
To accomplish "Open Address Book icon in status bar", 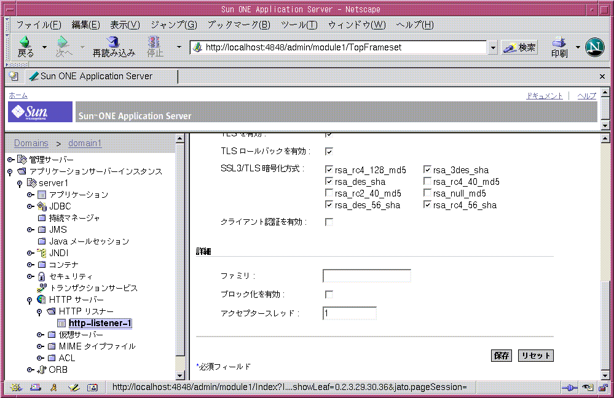I will (x=92, y=388).
